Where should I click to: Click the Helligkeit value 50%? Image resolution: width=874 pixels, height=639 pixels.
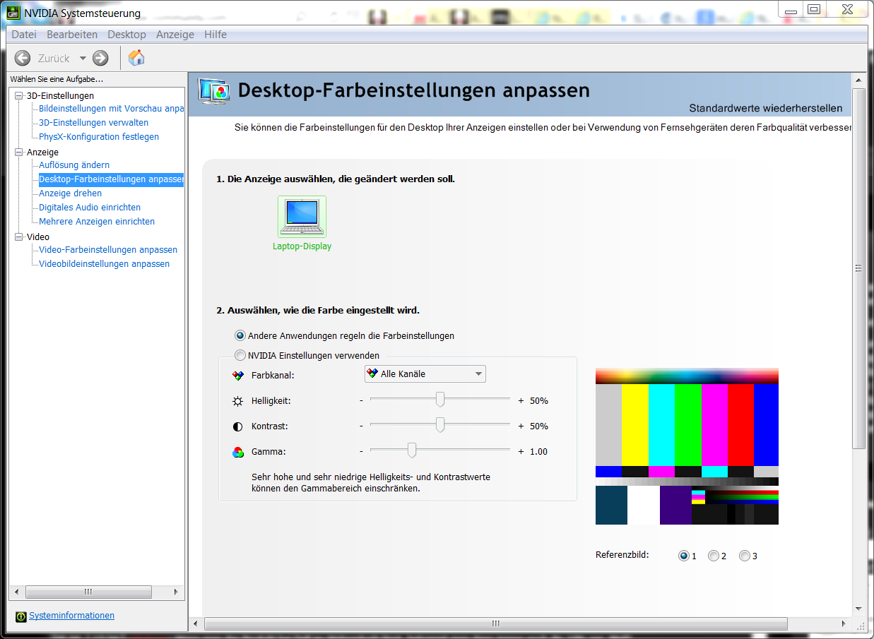click(539, 401)
